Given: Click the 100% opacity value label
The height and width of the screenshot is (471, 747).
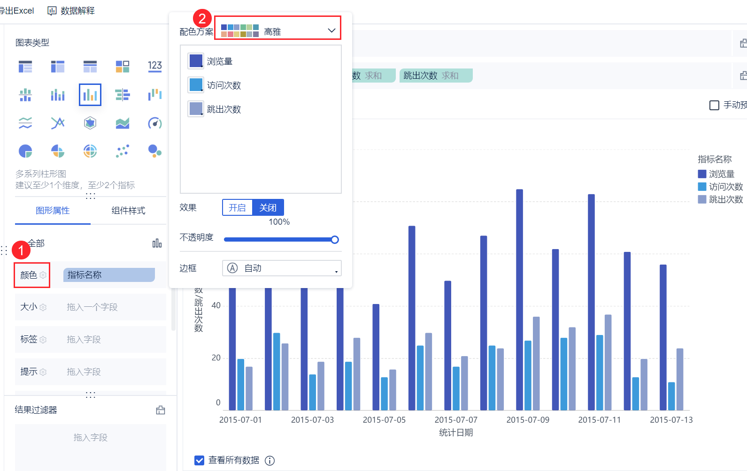Looking at the screenshot, I should coord(279,222).
